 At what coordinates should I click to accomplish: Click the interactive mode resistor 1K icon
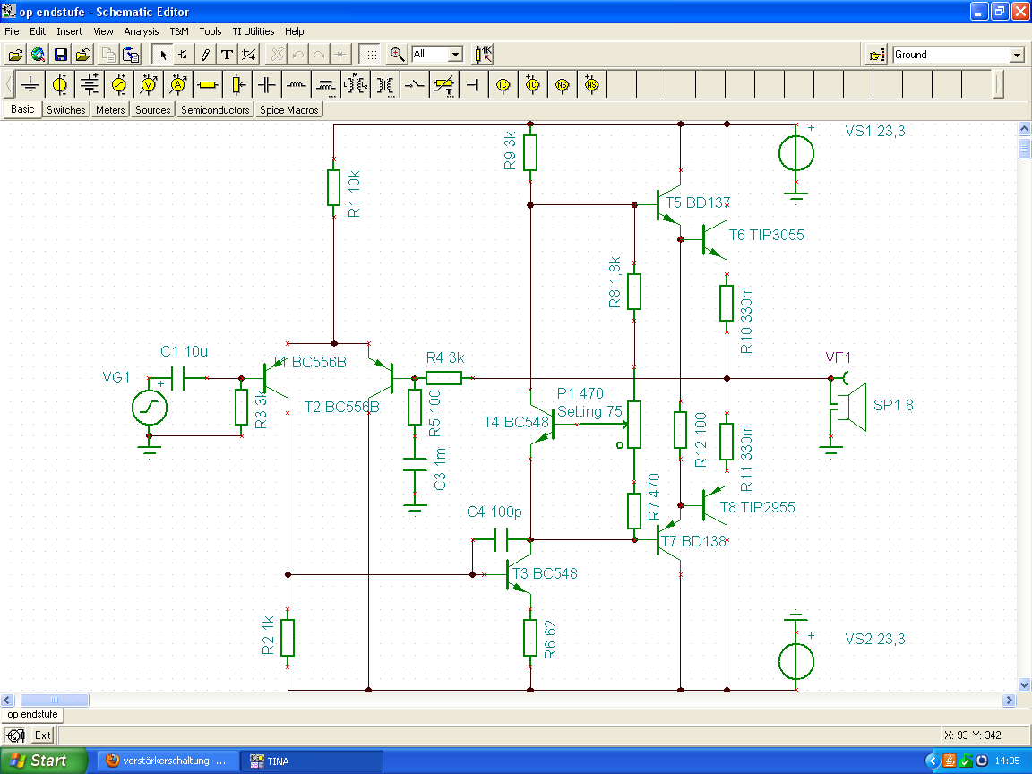(x=484, y=55)
